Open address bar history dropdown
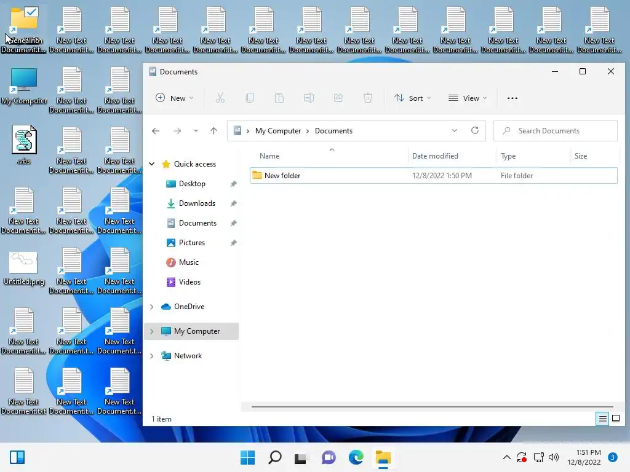 [x=455, y=130]
